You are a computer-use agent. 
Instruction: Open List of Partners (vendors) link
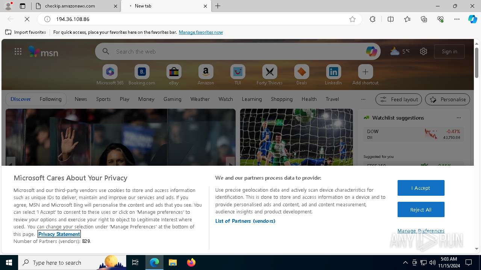point(245,221)
